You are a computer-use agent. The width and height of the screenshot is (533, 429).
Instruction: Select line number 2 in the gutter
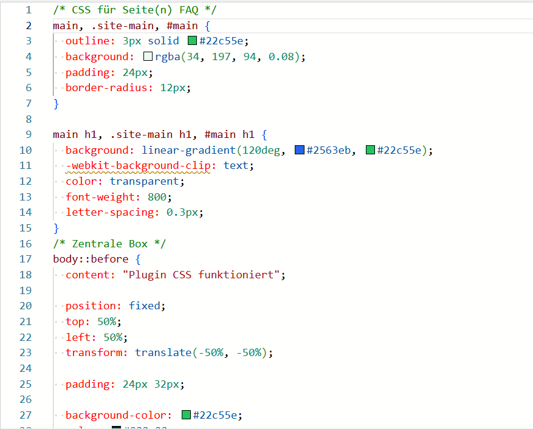pyautogui.click(x=28, y=26)
